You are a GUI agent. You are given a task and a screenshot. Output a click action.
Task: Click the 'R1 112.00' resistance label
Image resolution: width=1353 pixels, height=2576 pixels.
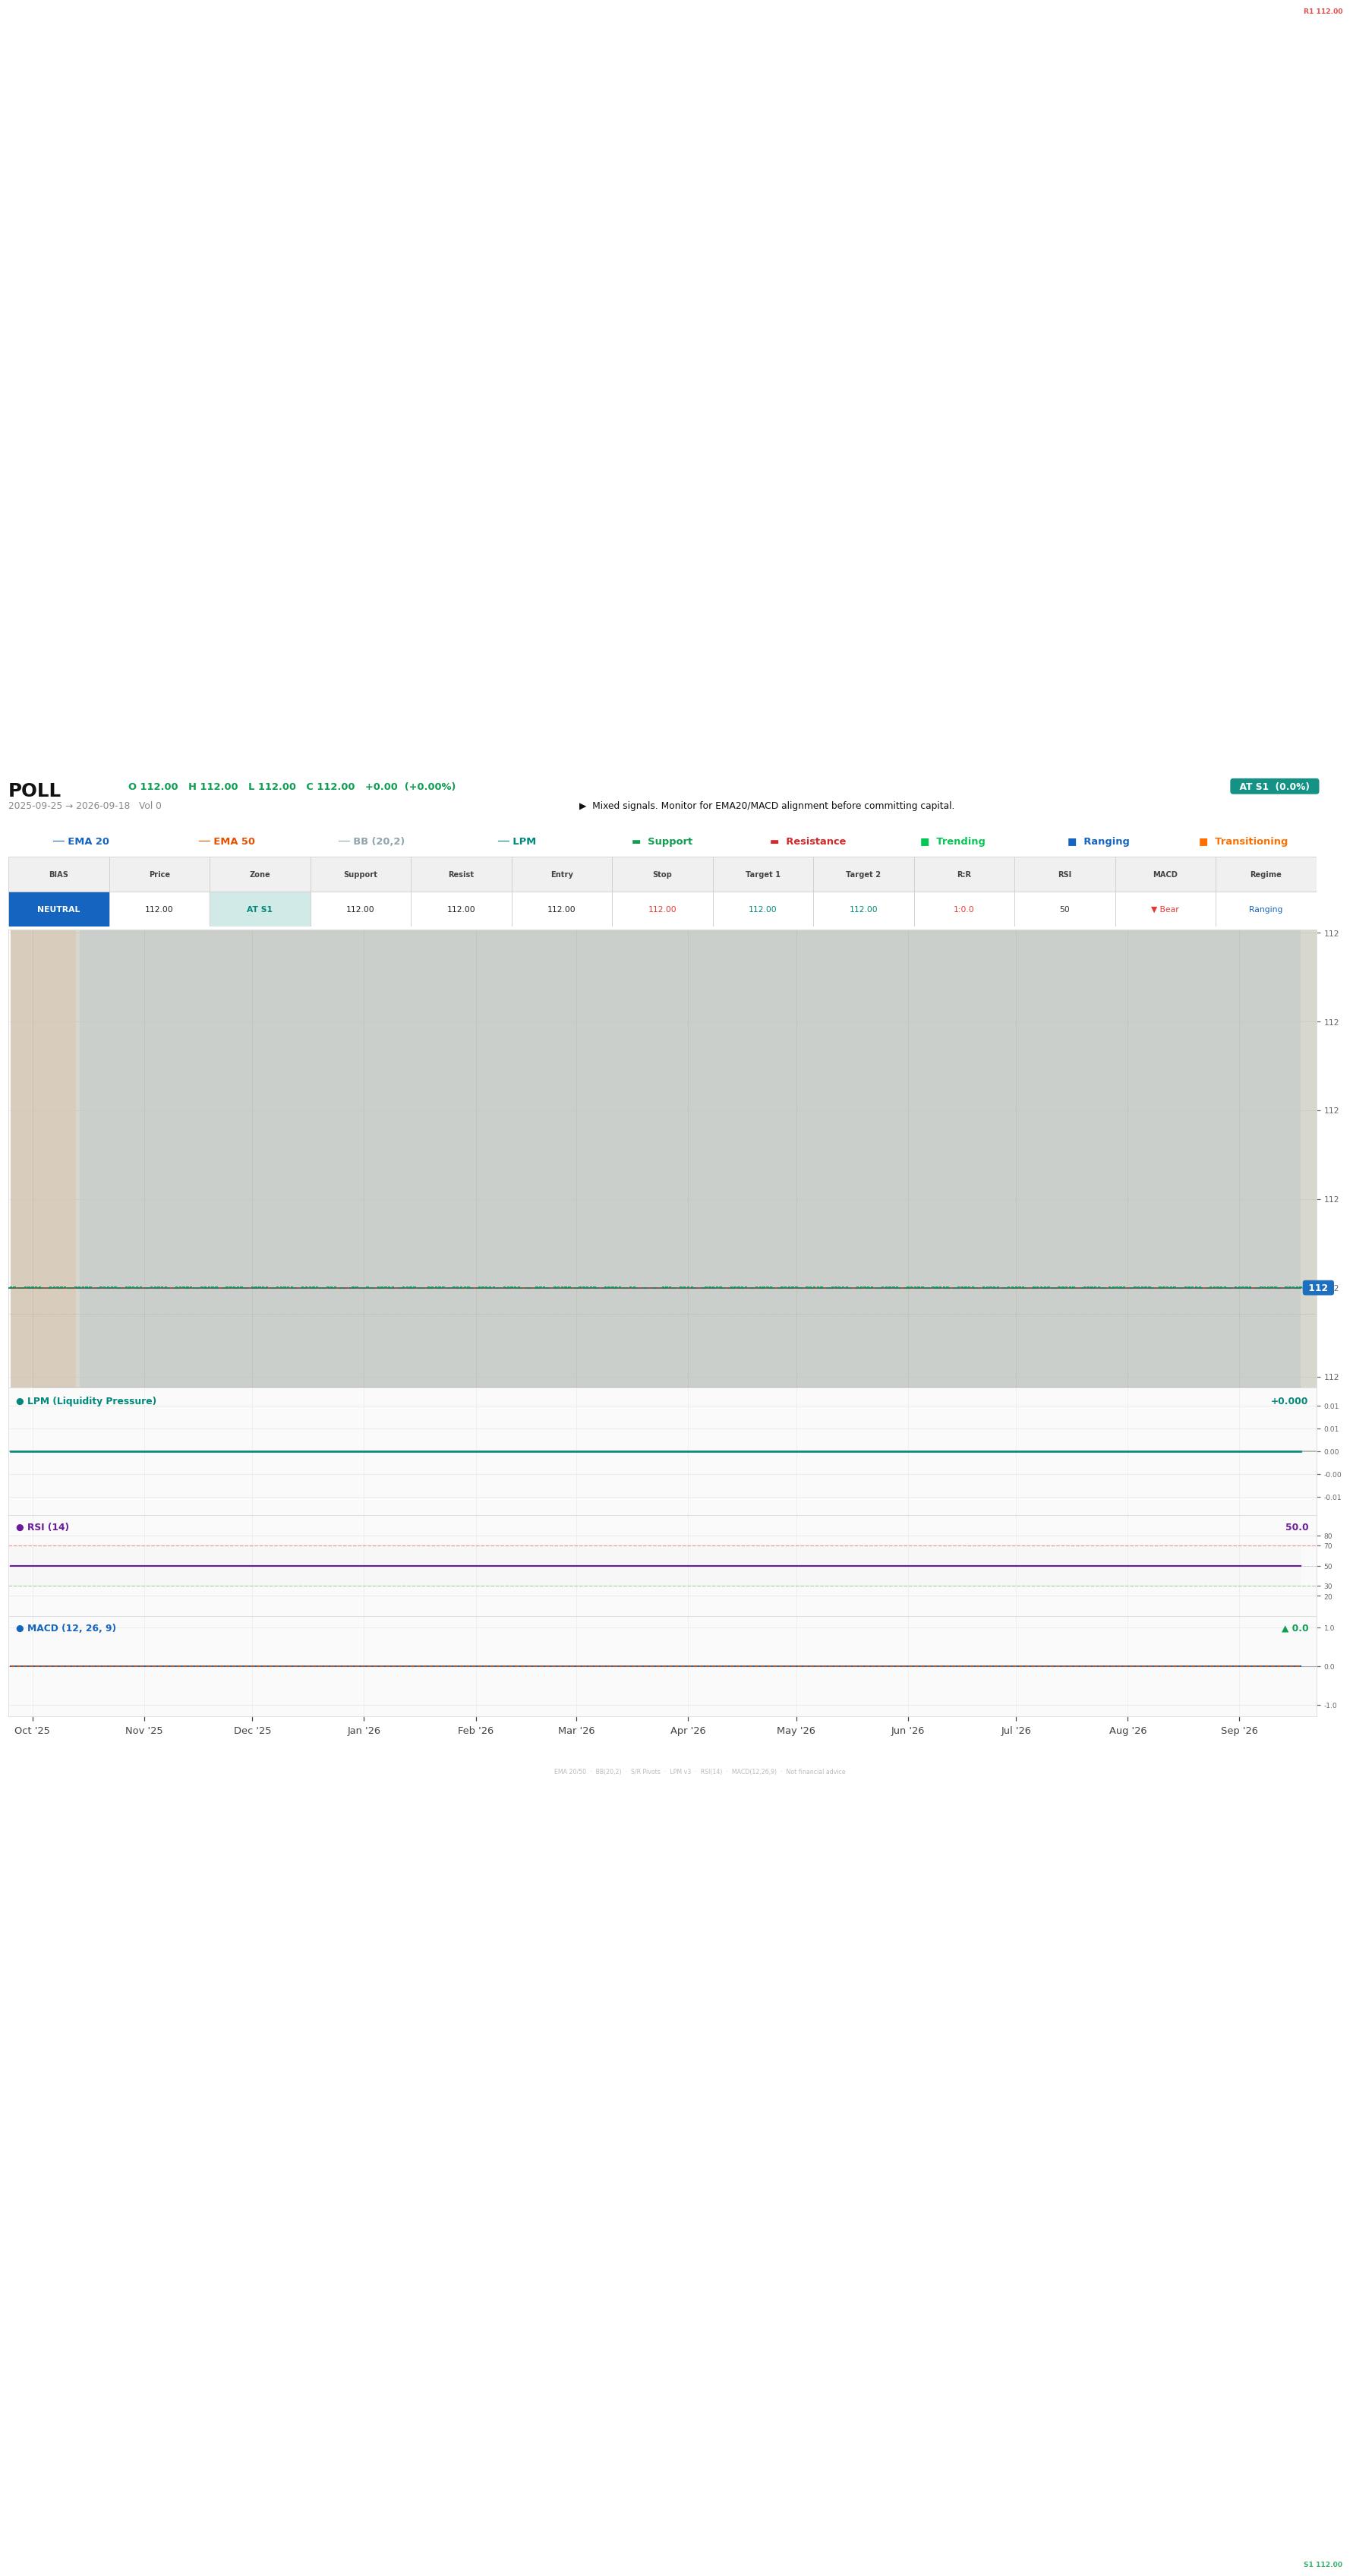coord(1323,12)
